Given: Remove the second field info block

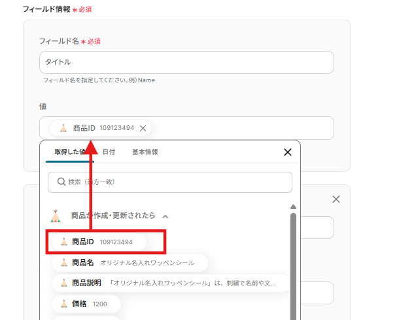Looking at the screenshot, I should (x=336, y=199).
